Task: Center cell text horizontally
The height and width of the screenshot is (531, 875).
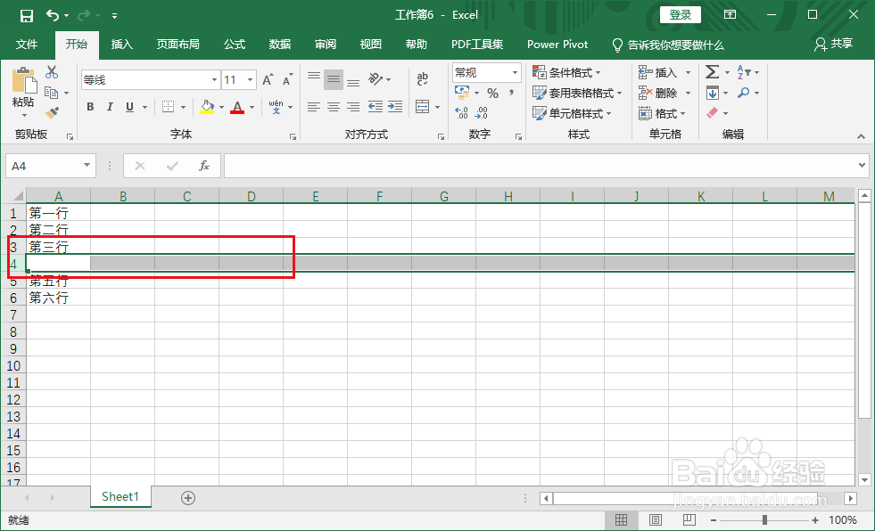Action: (x=334, y=106)
